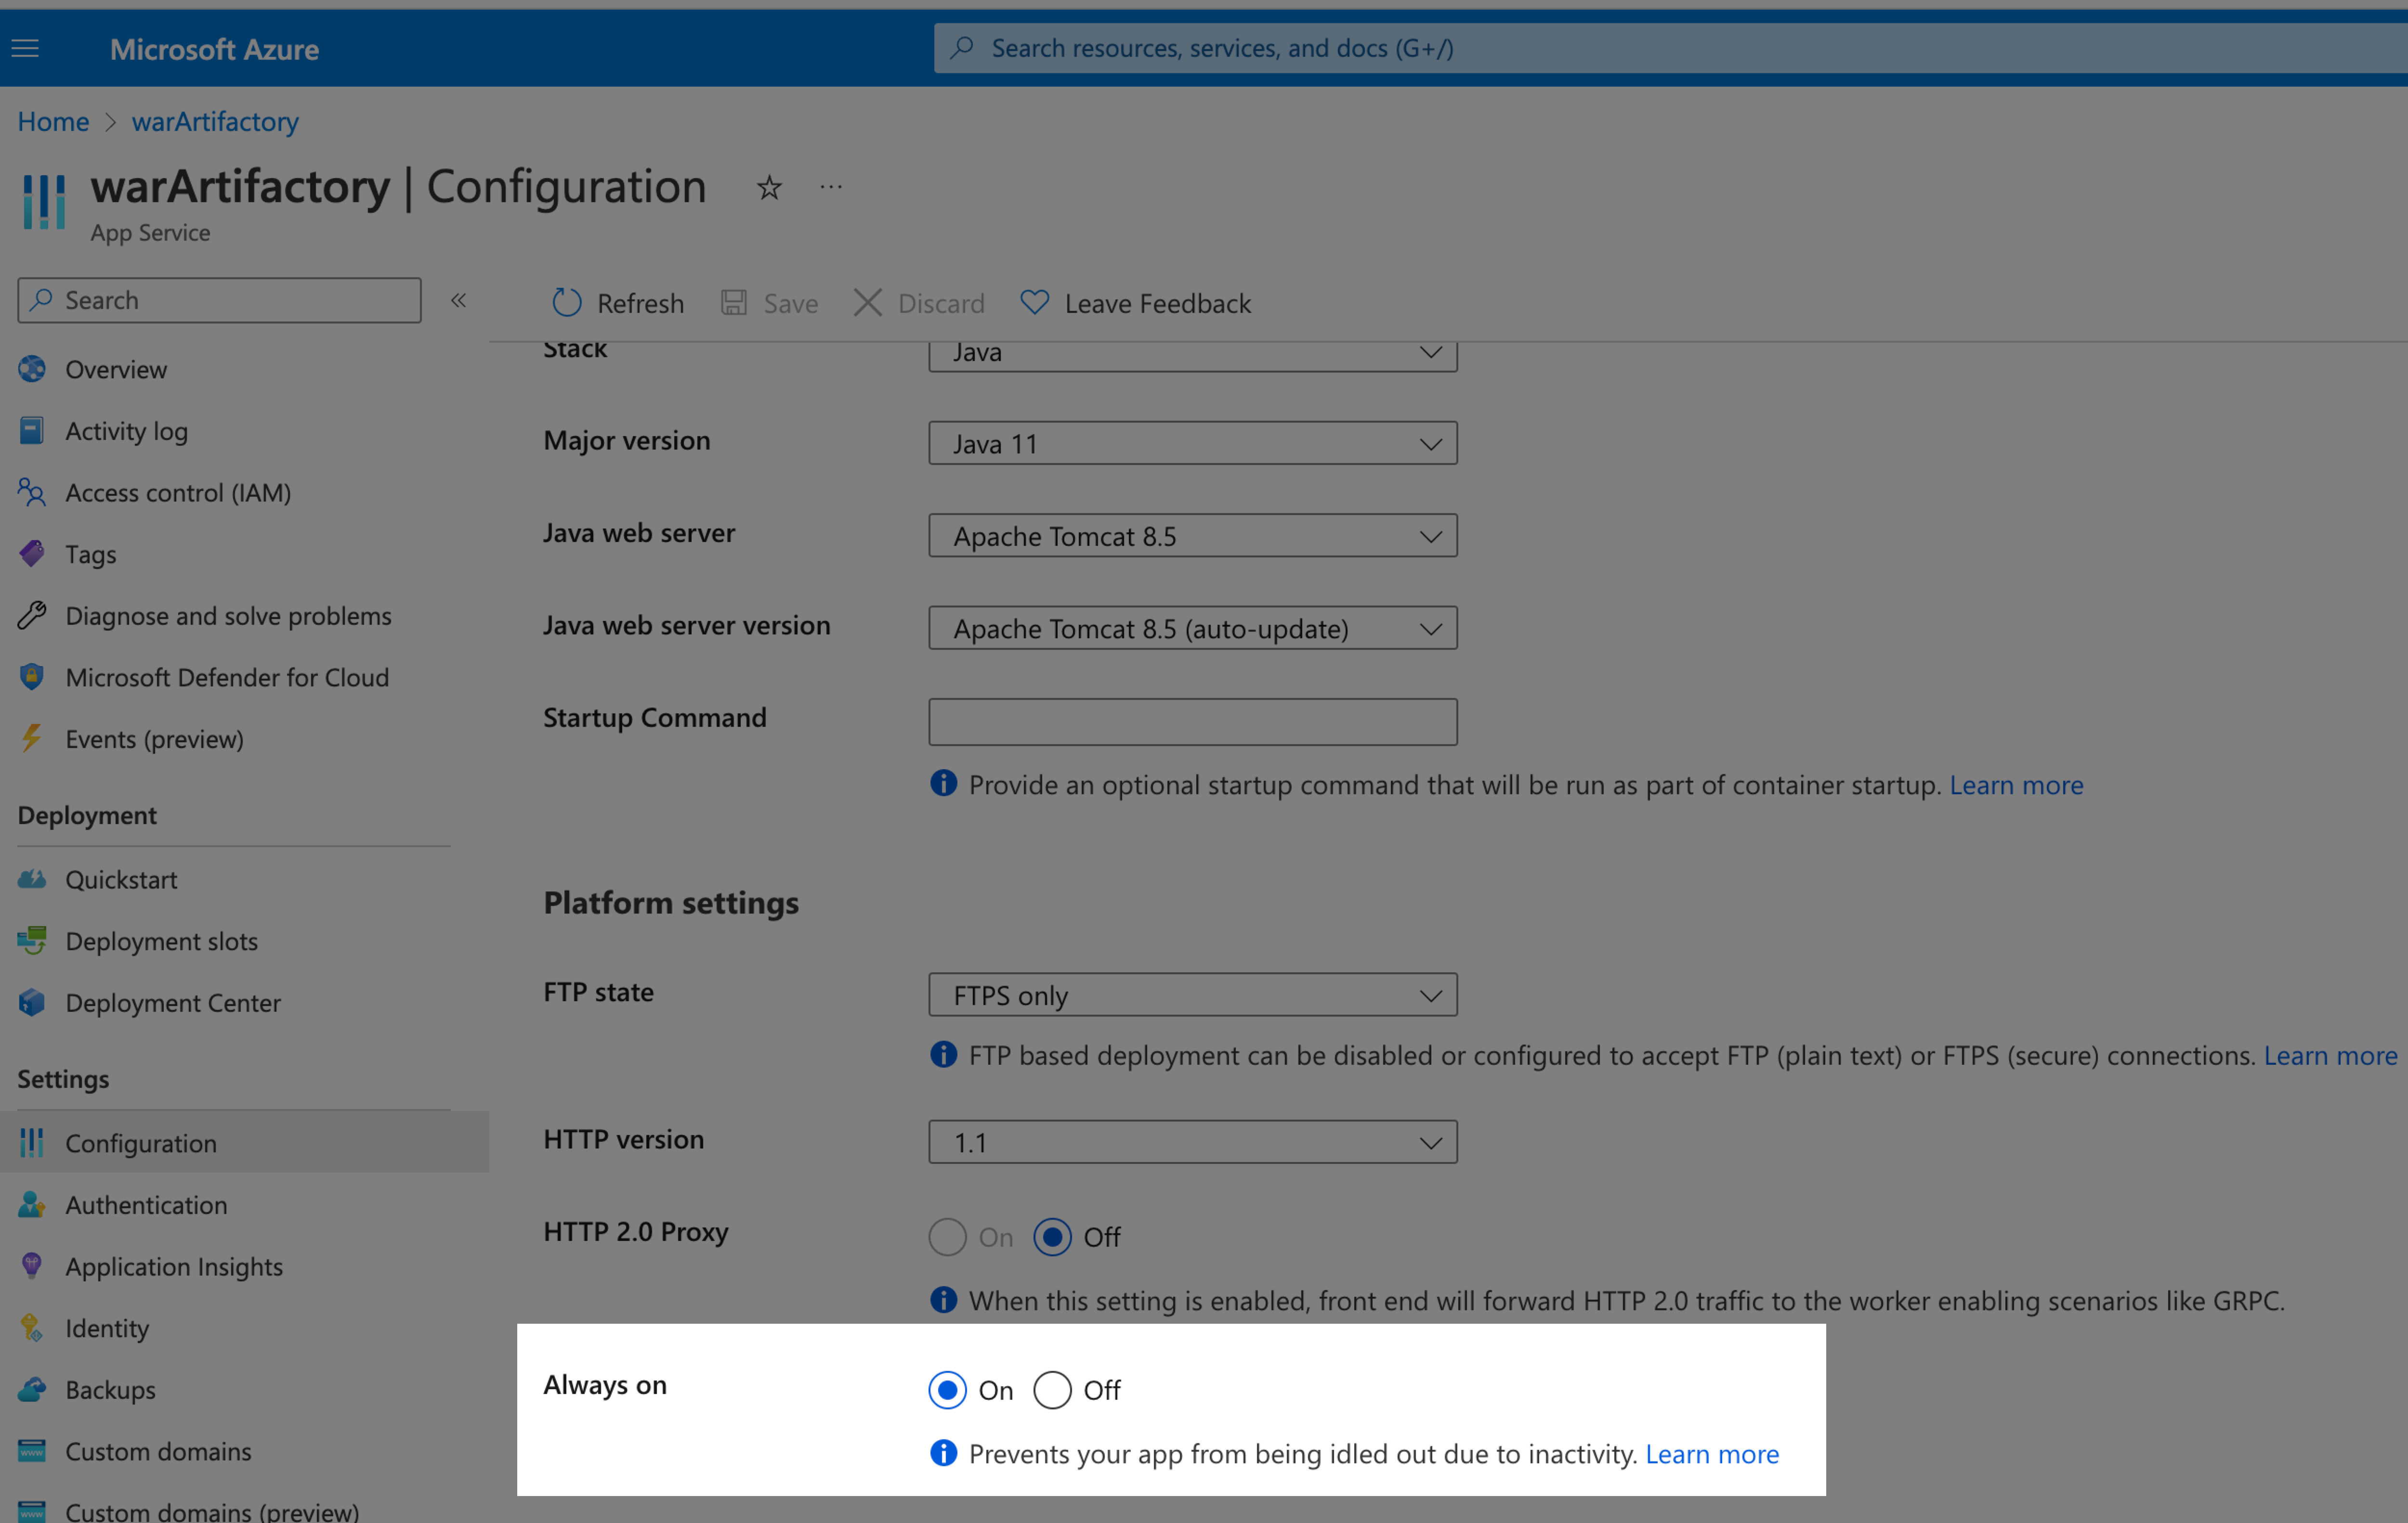Viewport: 2408px width, 1523px height.
Task: Open the FTP state dropdown
Action: [1192, 994]
